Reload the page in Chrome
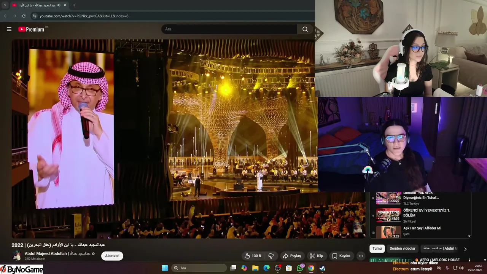 (24, 16)
